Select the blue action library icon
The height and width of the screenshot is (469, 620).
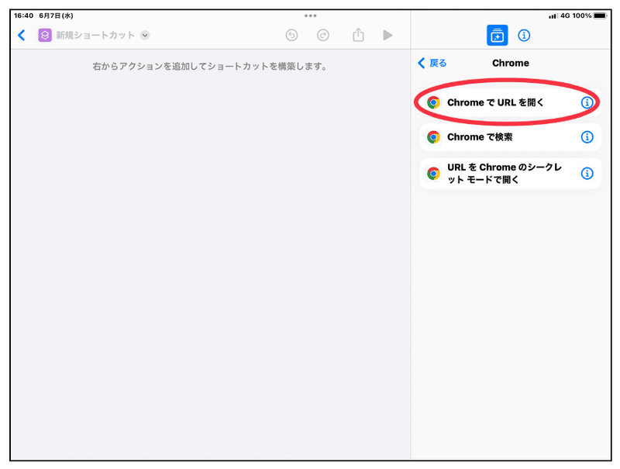coord(497,35)
